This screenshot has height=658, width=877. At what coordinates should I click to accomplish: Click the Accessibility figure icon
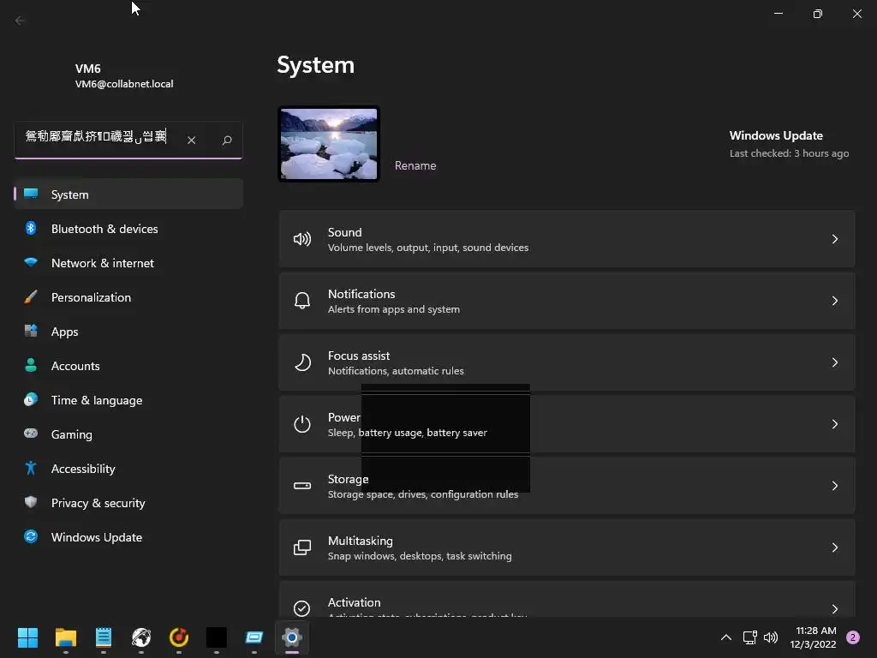point(31,468)
